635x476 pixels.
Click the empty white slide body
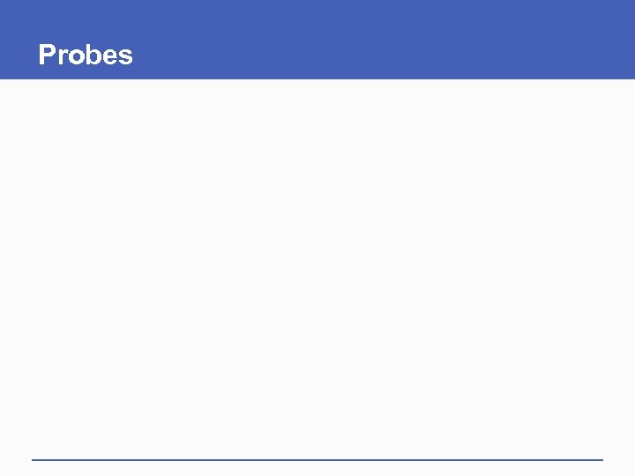317,264
